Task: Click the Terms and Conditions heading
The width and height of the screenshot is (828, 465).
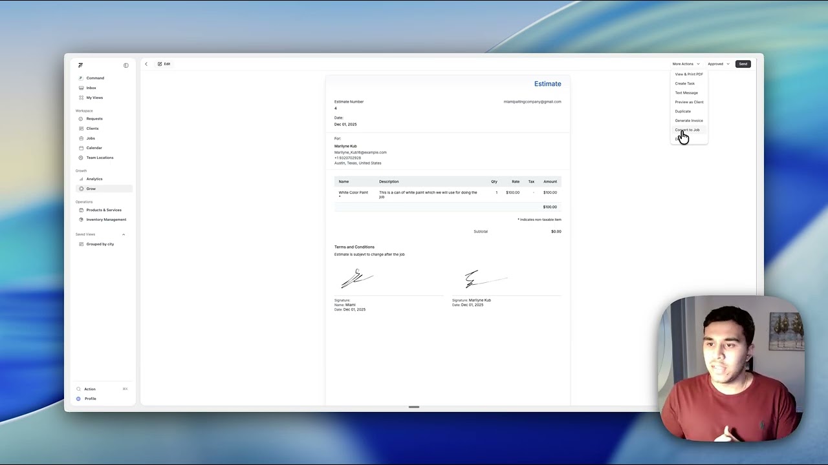Action: pyautogui.click(x=354, y=247)
